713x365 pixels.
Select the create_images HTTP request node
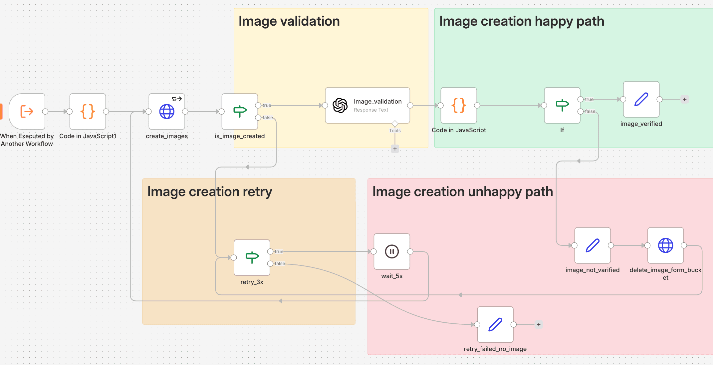click(166, 112)
